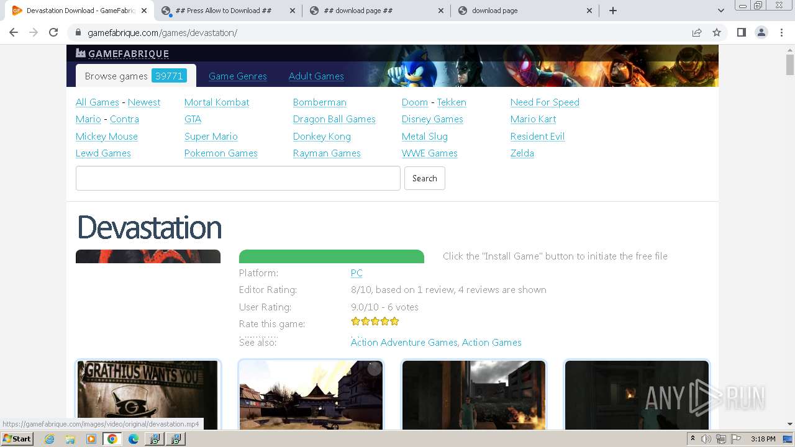Open the Doom link

(x=415, y=102)
